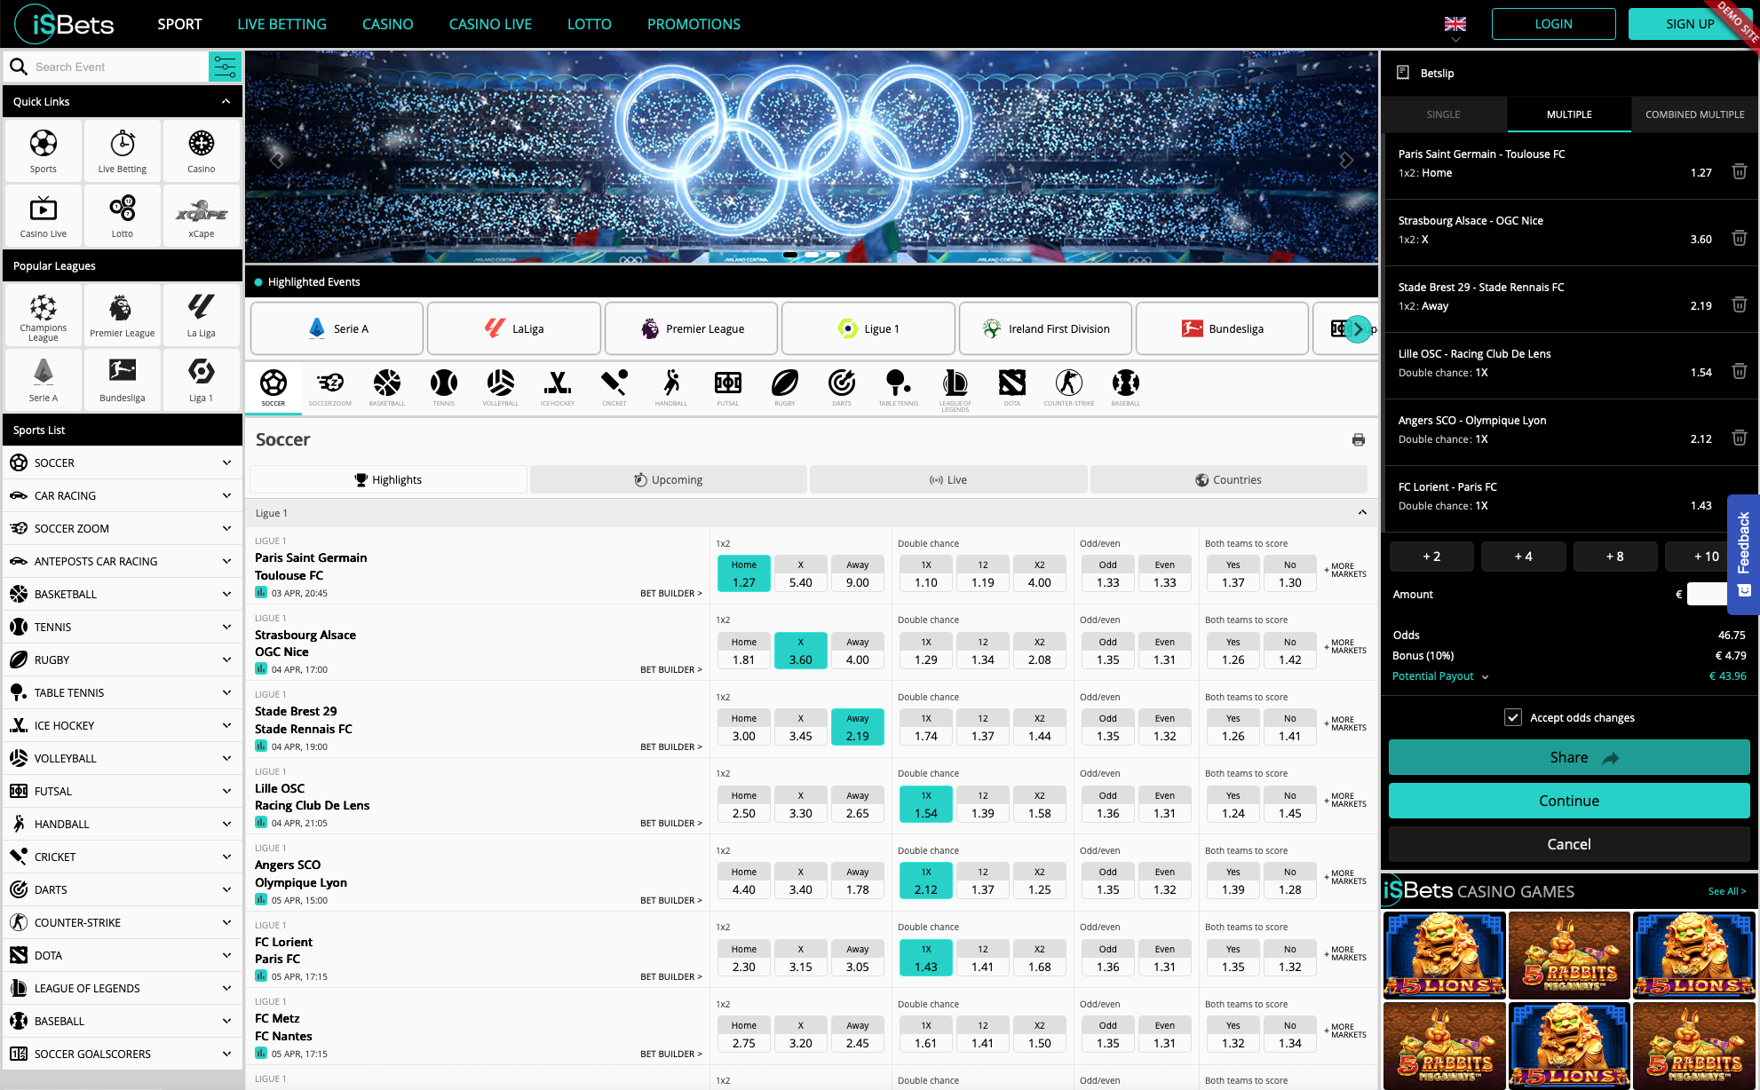Screen dimensions: 1760x1090
Task: Open the language selector flag dropdown
Action: click(1455, 27)
